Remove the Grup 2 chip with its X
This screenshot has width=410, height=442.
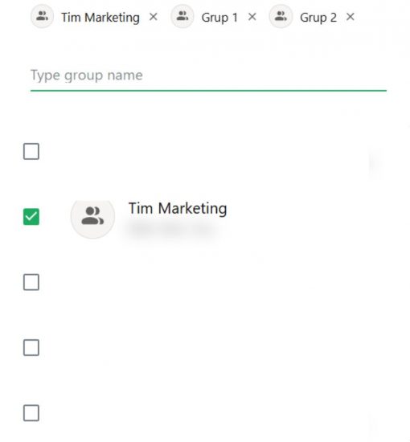point(351,17)
